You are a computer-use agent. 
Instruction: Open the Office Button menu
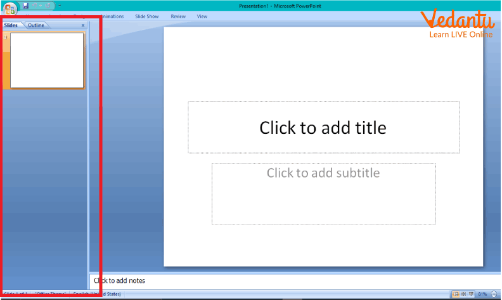click(11, 8)
